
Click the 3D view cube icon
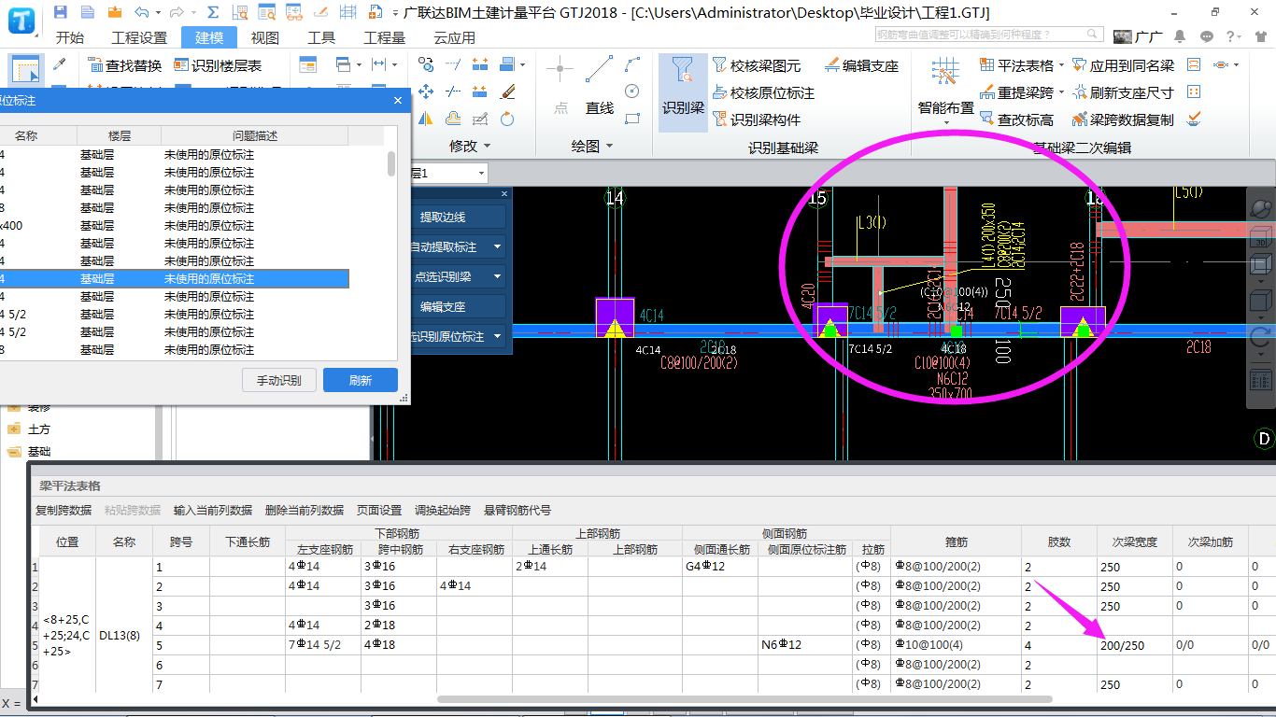coord(1261,238)
